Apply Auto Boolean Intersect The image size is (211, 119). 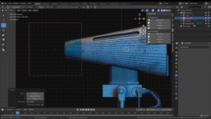point(159,25)
